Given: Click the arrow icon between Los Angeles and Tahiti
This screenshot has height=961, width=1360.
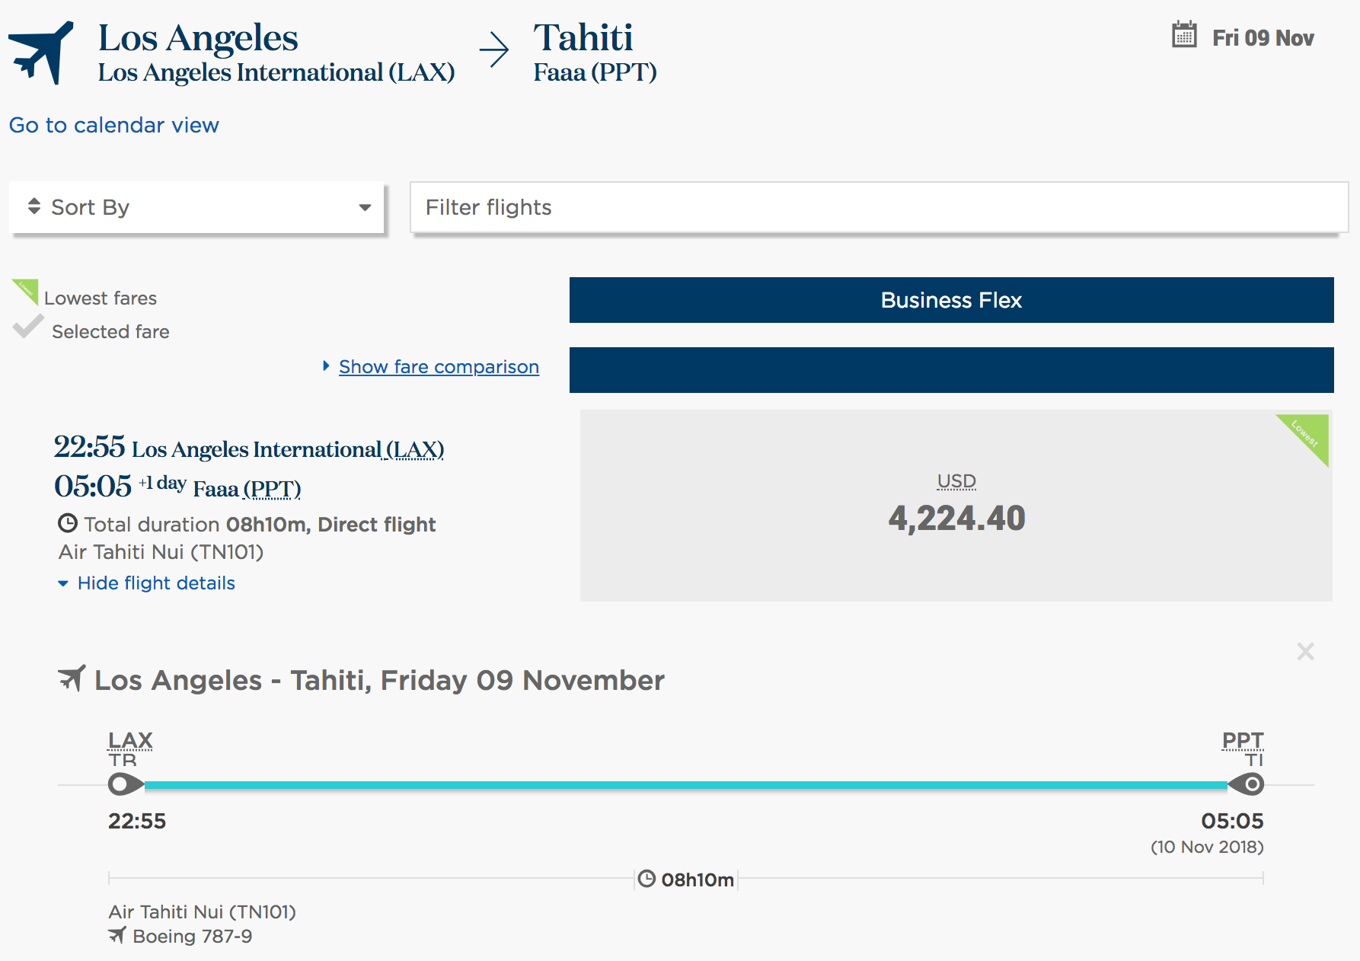Looking at the screenshot, I should point(494,50).
